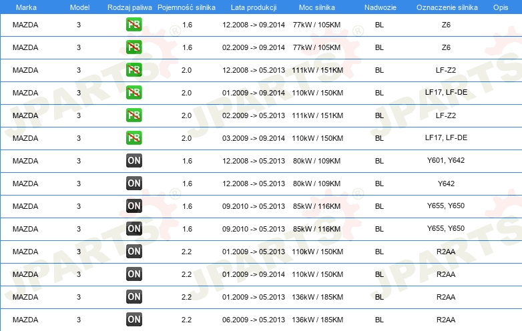
Task: Select ON diesel icon for 110kW 01.2009 -> 05.2013
Action: pyautogui.click(x=134, y=252)
